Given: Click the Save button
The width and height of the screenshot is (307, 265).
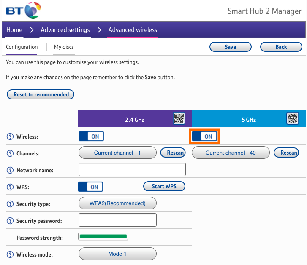Looking at the screenshot, I should (x=230, y=47).
